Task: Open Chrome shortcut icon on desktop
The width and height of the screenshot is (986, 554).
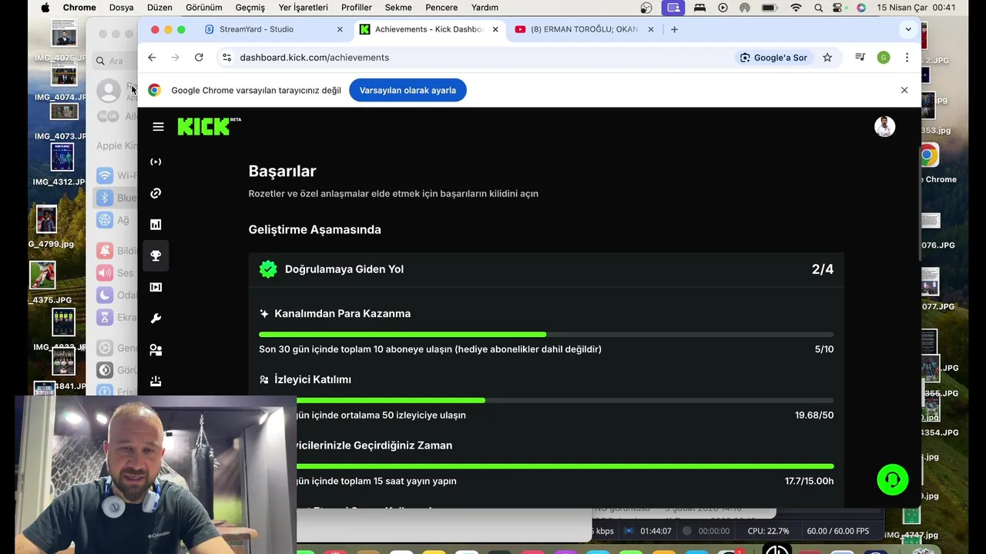Action: click(x=929, y=155)
